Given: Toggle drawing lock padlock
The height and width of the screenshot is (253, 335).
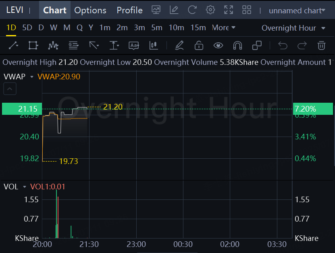Looking at the screenshot, I should [x=199, y=46].
